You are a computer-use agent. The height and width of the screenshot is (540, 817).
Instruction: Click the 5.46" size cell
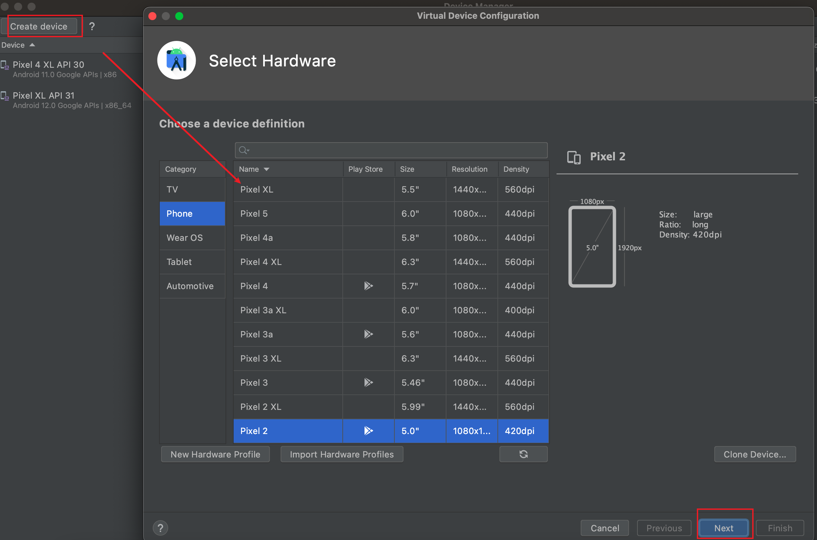coord(420,382)
